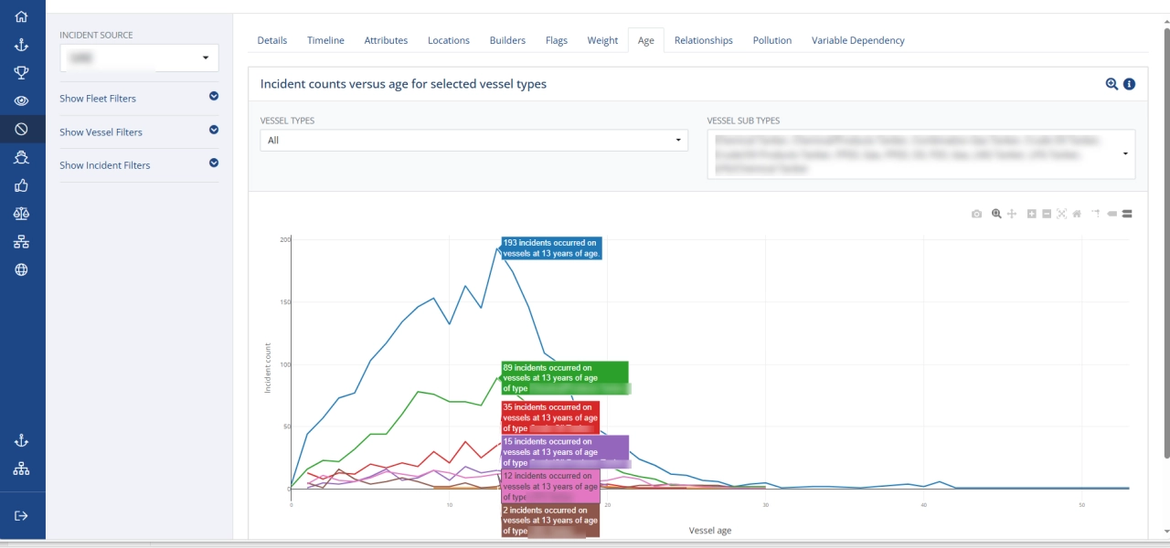Download plot as PNG camera icon
This screenshot has width=1170, height=548.
point(976,214)
